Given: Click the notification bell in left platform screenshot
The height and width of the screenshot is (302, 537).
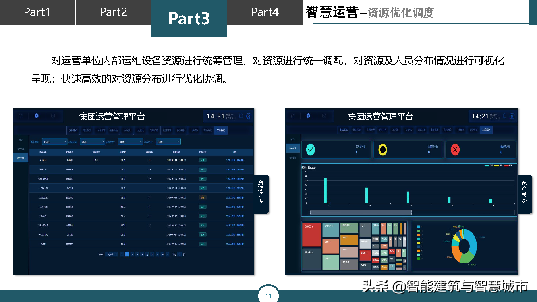Looking at the screenshot, I should [241, 116].
